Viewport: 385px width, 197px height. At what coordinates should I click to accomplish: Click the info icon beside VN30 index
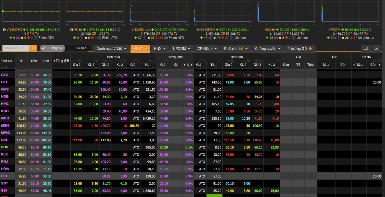[x=72, y=30]
